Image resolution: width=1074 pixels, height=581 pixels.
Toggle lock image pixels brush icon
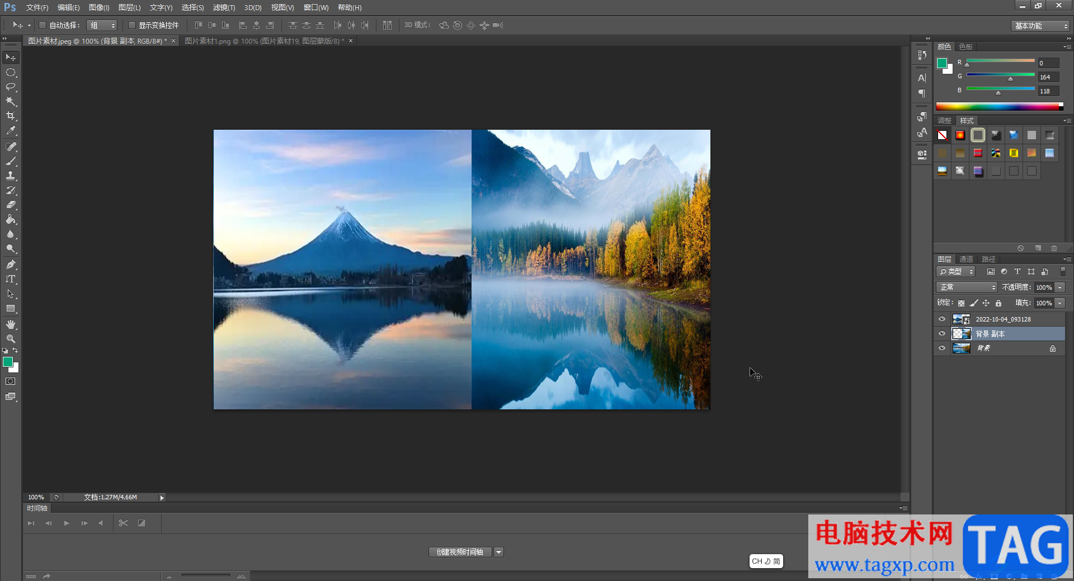(x=974, y=303)
